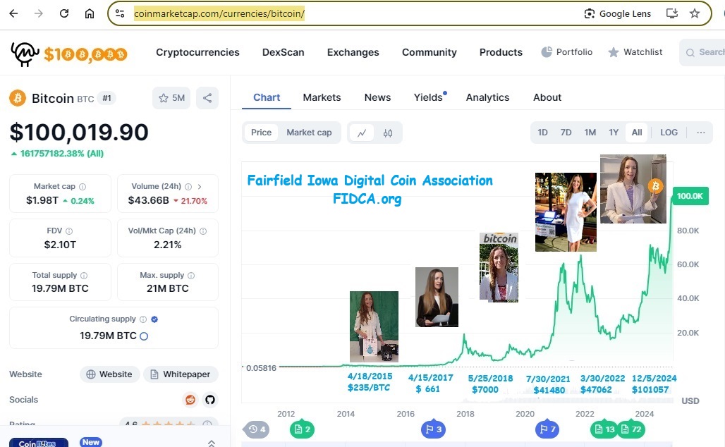This screenshot has width=725, height=447.
Task: Click the orange Bitcoin logo icon
Action: (x=18, y=98)
